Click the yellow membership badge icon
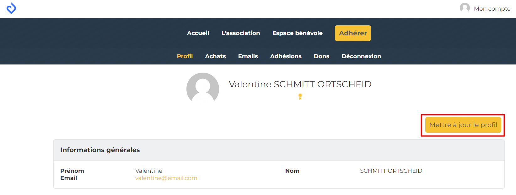The image size is (516, 195). [x=300, y=97]
